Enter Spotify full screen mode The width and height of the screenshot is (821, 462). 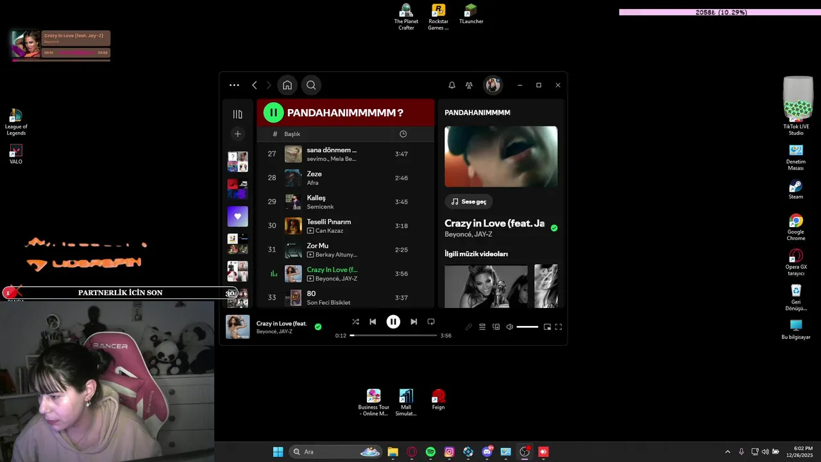click(x=559, y=327)
